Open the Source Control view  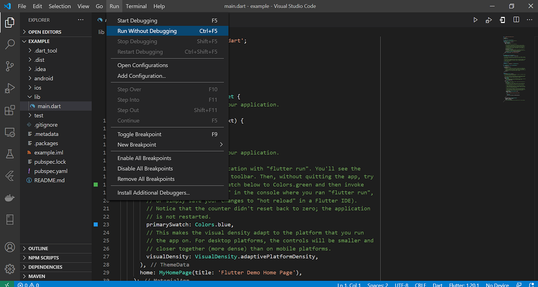10,66
